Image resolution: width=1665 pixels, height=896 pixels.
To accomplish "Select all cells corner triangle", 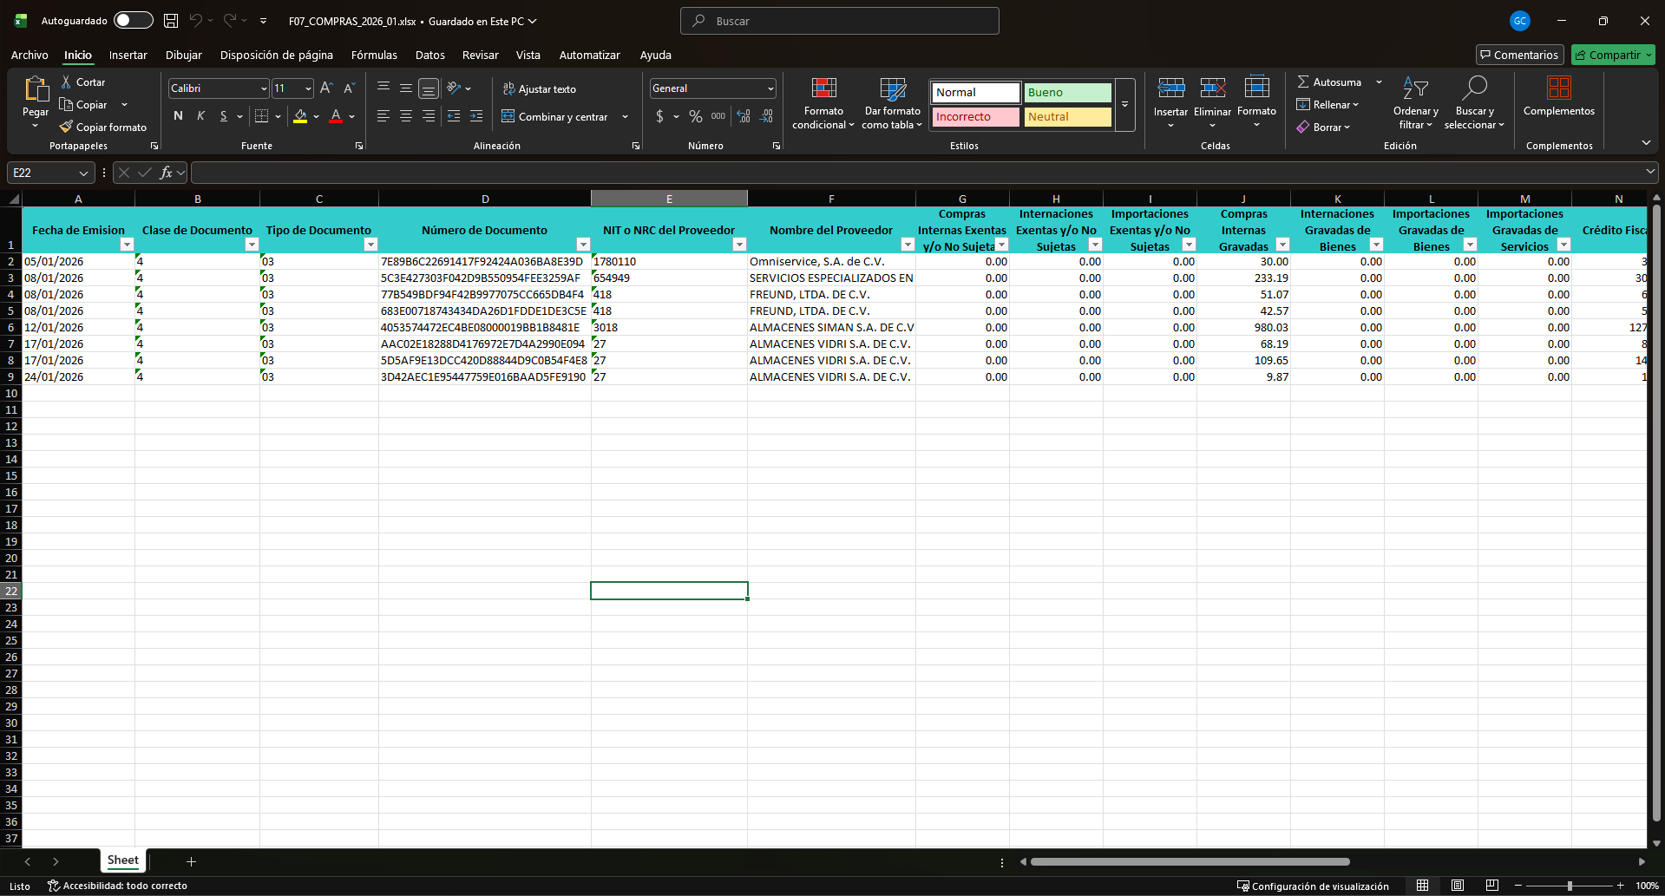I will 12,199.
